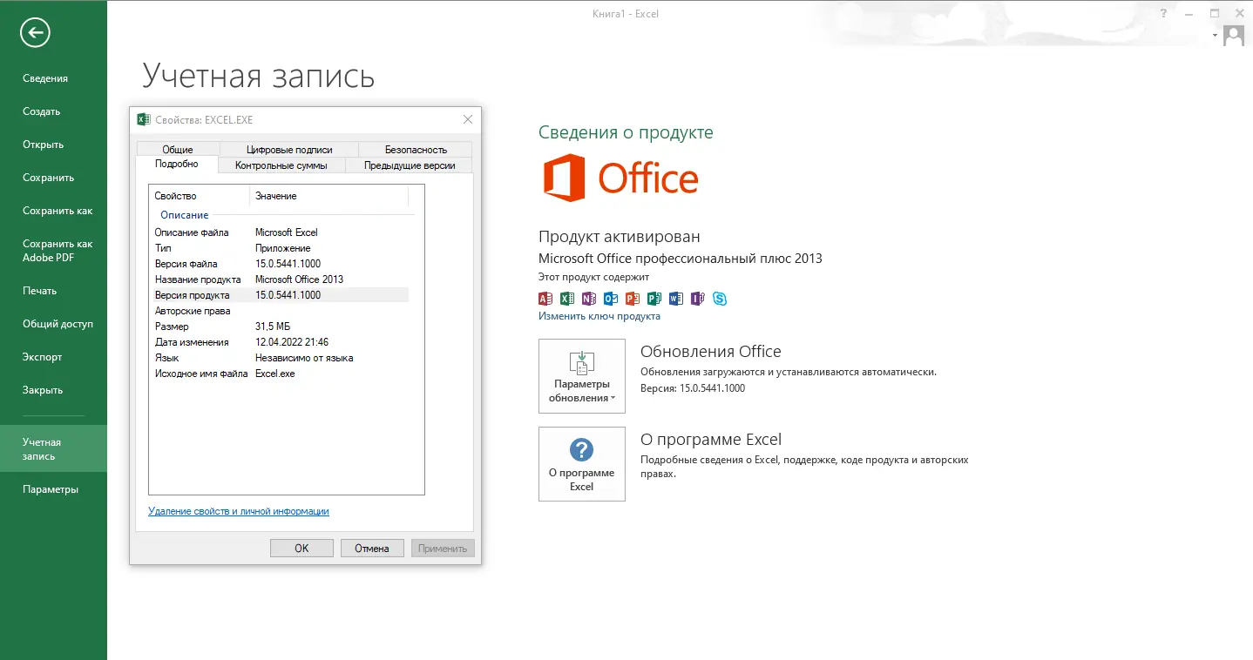Screen dimensions: 1253x660
Task: Click the Outlook icon
Action: 611,298
